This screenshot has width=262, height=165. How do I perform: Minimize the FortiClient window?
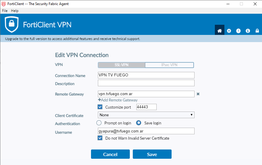click(228, 4)
